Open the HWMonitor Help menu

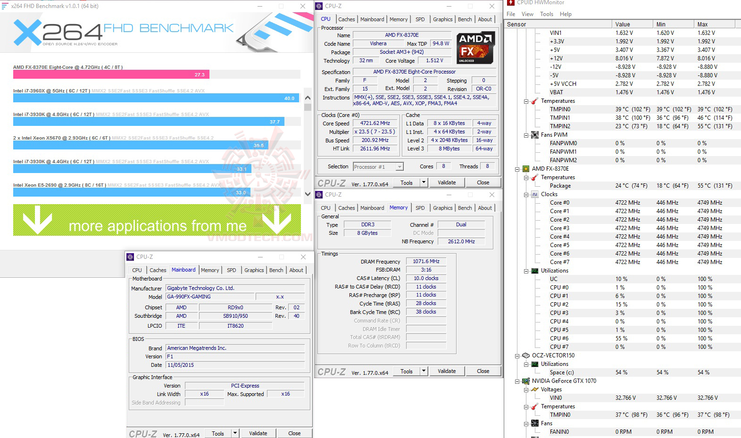566,14
